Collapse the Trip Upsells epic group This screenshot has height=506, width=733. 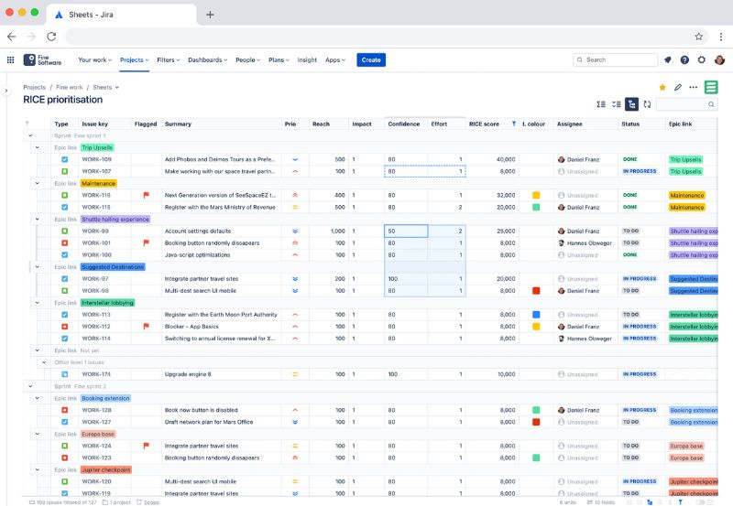click(x=37, y=146)
